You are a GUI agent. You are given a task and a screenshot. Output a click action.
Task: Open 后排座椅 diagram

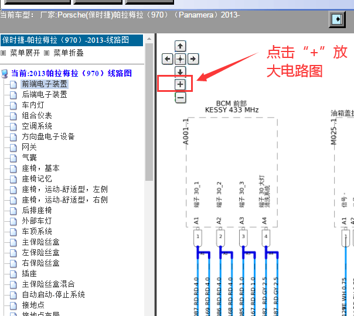(x=37, y=211)
